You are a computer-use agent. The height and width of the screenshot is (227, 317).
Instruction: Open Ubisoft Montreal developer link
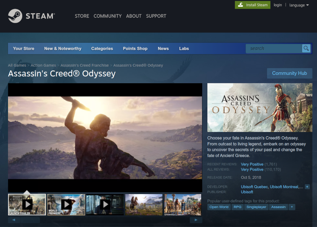pyautogui.click(x=284, y=187)
